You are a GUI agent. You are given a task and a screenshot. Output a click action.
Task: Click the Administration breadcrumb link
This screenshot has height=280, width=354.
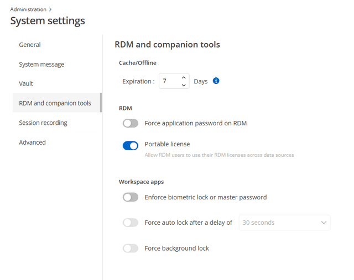coord(28,9)
